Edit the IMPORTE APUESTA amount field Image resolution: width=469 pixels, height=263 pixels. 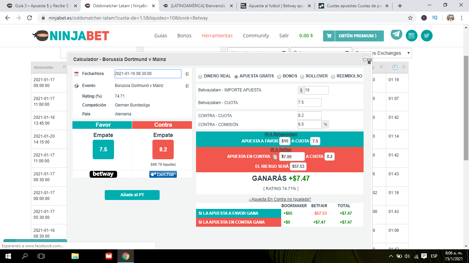(x=316, y=90)
